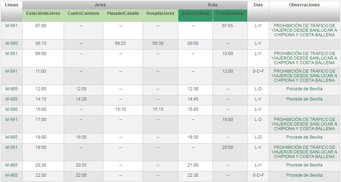Click the Días header cell
Viewport: 341px width, 182px height.
[258, 5]
